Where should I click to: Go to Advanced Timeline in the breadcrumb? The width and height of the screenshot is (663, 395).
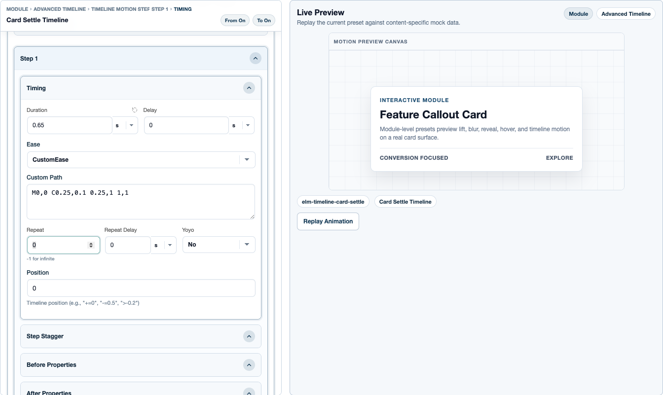pos(60,9)
